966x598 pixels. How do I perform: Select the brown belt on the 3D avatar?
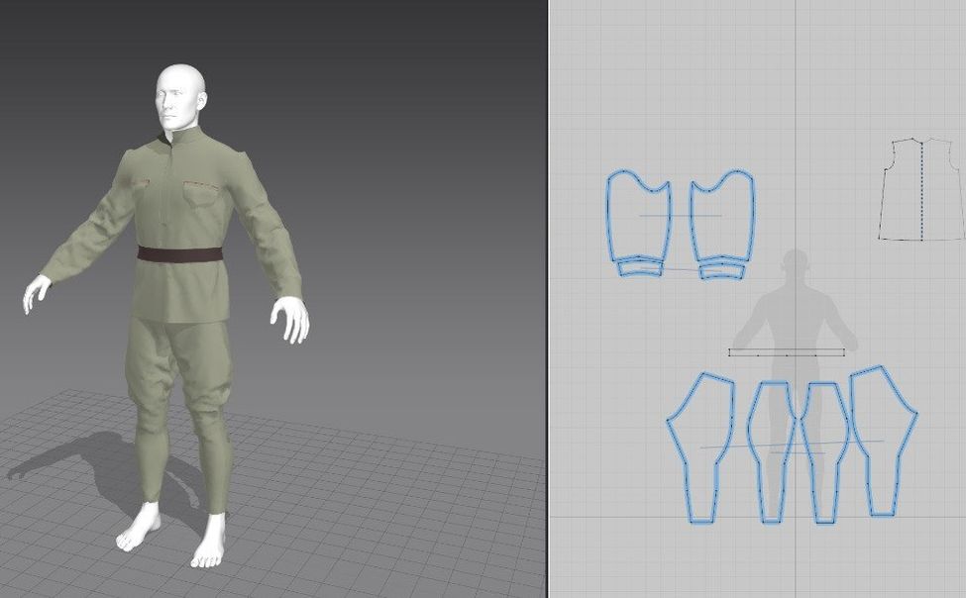[178, 255]
